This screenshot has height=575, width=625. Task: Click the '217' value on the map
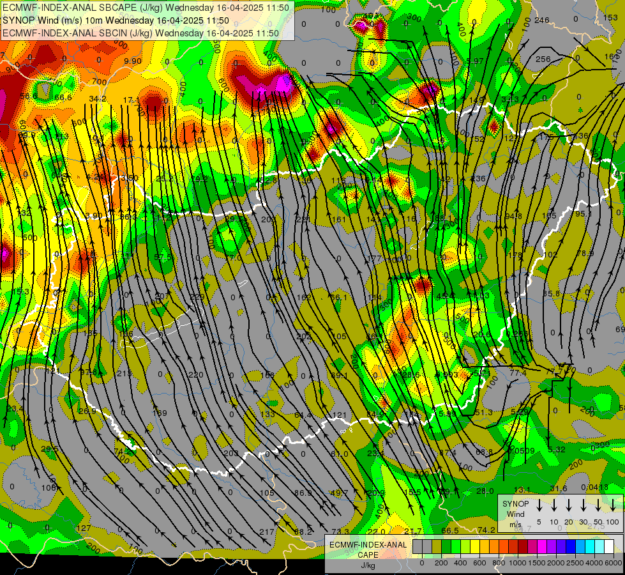click(x=267, y=532)
